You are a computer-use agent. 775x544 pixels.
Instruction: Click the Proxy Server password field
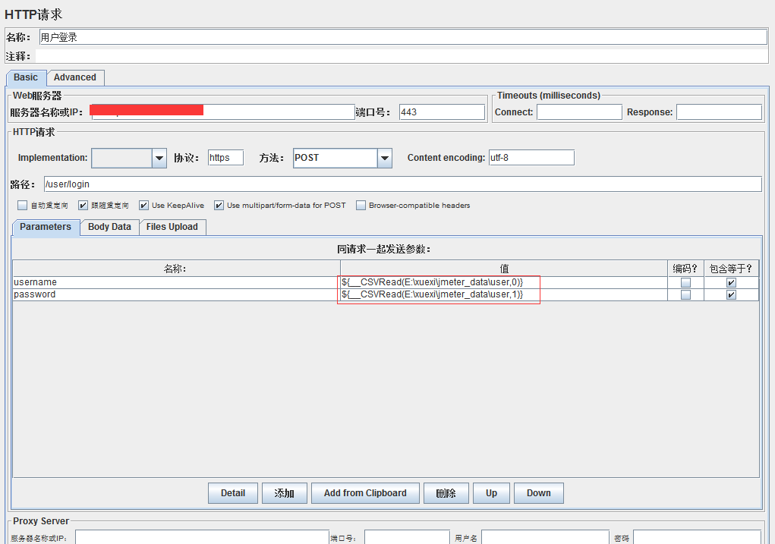(x=697, y=538)
